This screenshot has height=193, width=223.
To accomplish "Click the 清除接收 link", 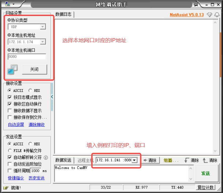I will tap(37, 124).
